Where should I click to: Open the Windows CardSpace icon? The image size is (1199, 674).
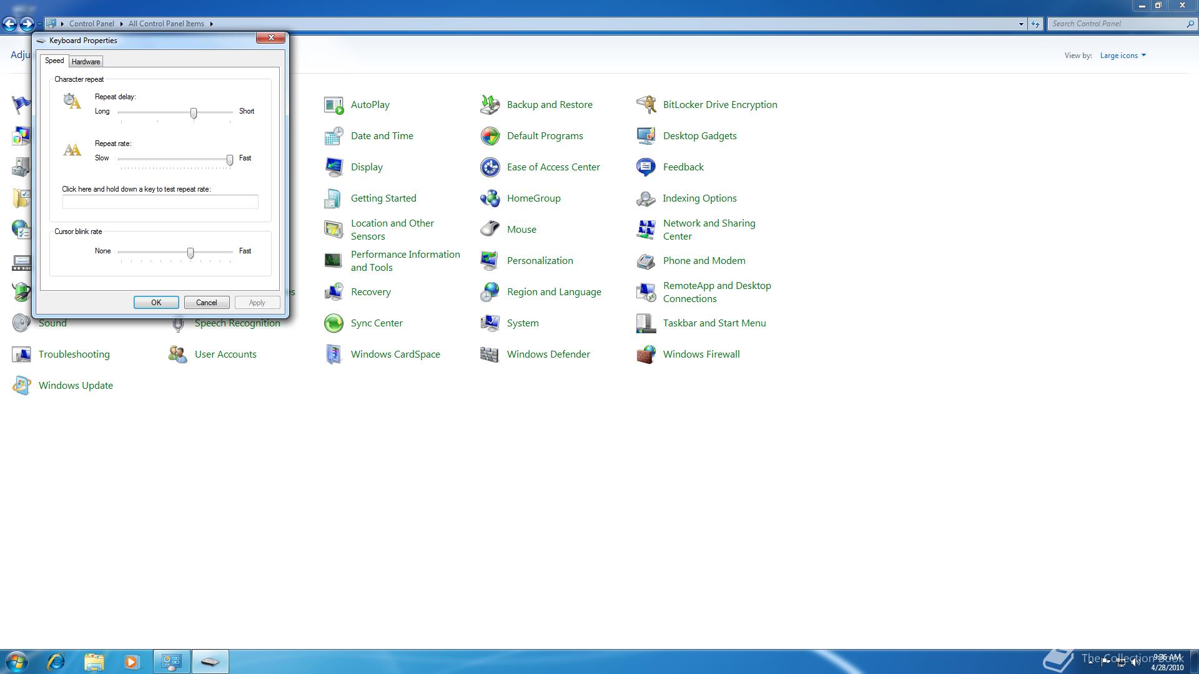coord(333,354)
